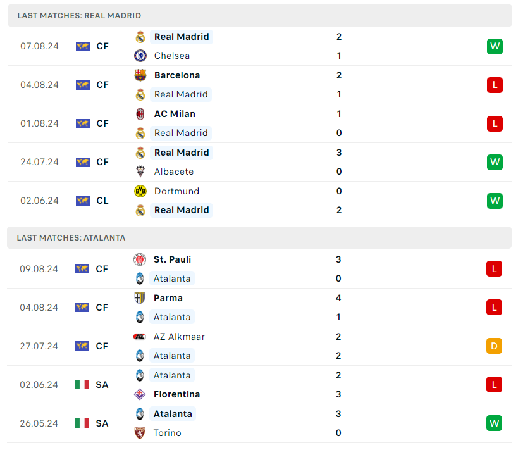Open the Torino team name link

(x=167, y=433)
